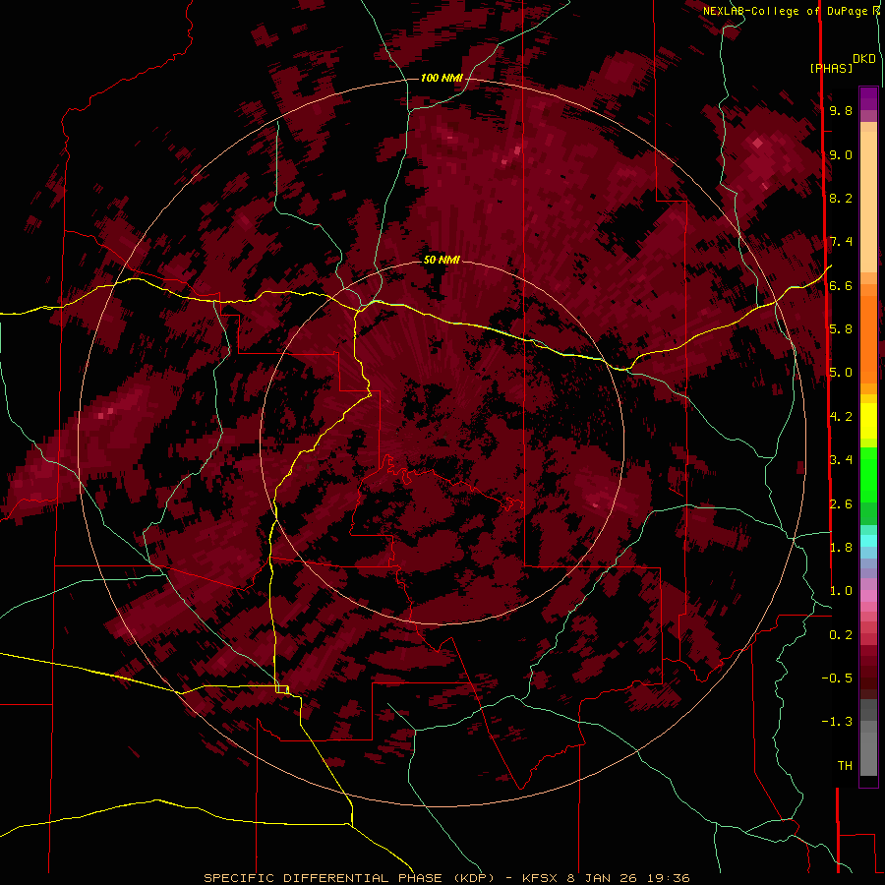Click the -1.3 value on the scale
The image size is (885, 885).
[837, 722]
